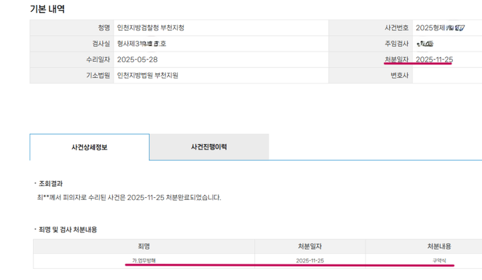Click the empty 변호사 value cell
This screenshot has width=482, height=280.
coord(447,75)
